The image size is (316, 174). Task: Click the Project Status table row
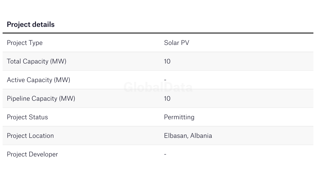pyautogui.click(x=158, y=117)
